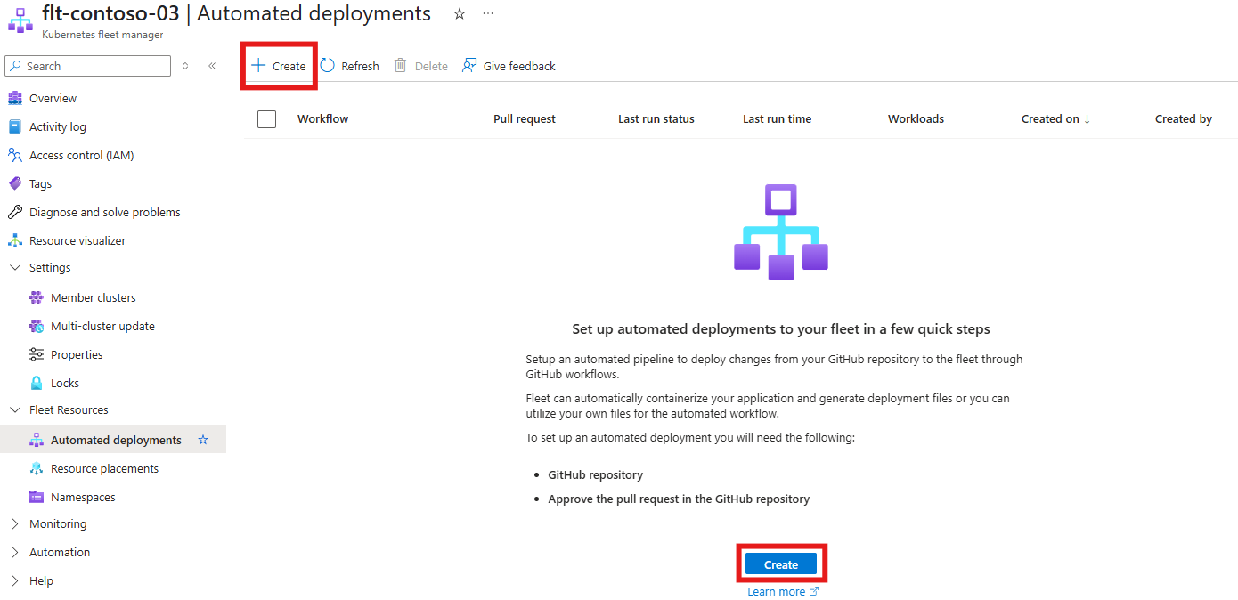
Task: Favorite this page with the star icon
Action: 460,14
